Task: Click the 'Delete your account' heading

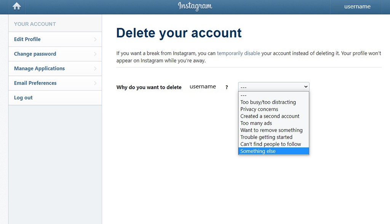Action: point(179,33)
